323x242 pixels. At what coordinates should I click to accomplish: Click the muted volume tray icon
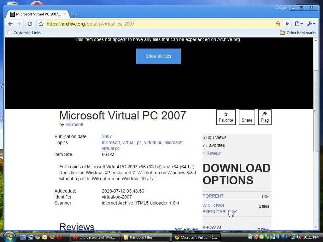pos(299,237)
